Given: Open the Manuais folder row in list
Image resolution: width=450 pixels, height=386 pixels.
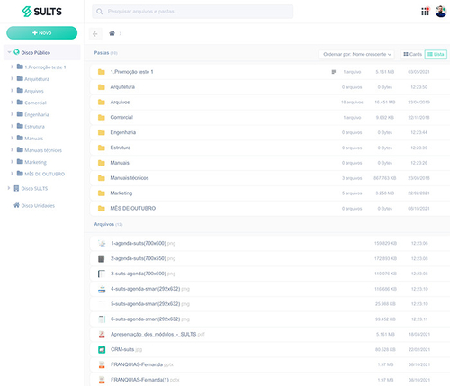Looking at the screenshot, I should [x=270, y=163].
